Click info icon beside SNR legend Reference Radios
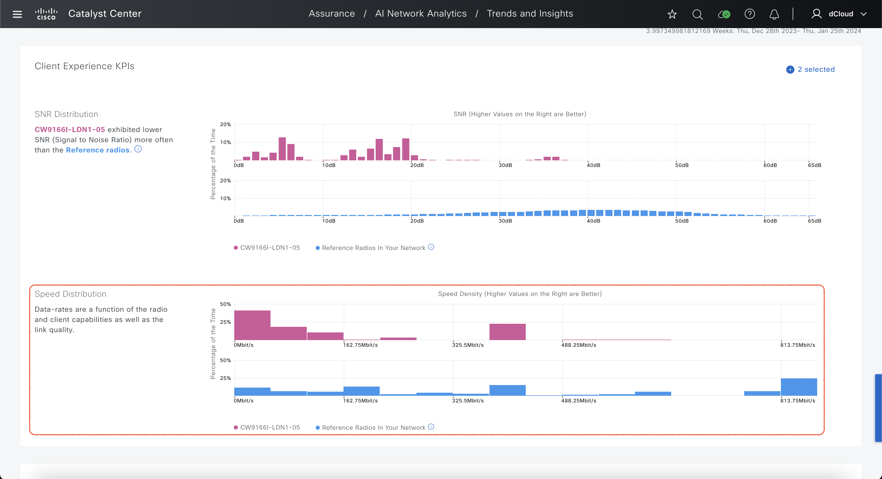 point(431,247)
